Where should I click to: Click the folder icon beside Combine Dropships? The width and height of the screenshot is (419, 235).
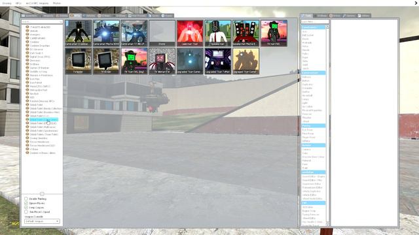coord(27,46)
